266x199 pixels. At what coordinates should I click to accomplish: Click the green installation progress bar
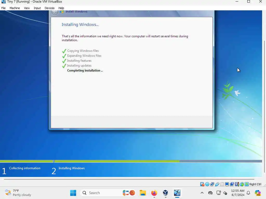(x=131, y=161)
